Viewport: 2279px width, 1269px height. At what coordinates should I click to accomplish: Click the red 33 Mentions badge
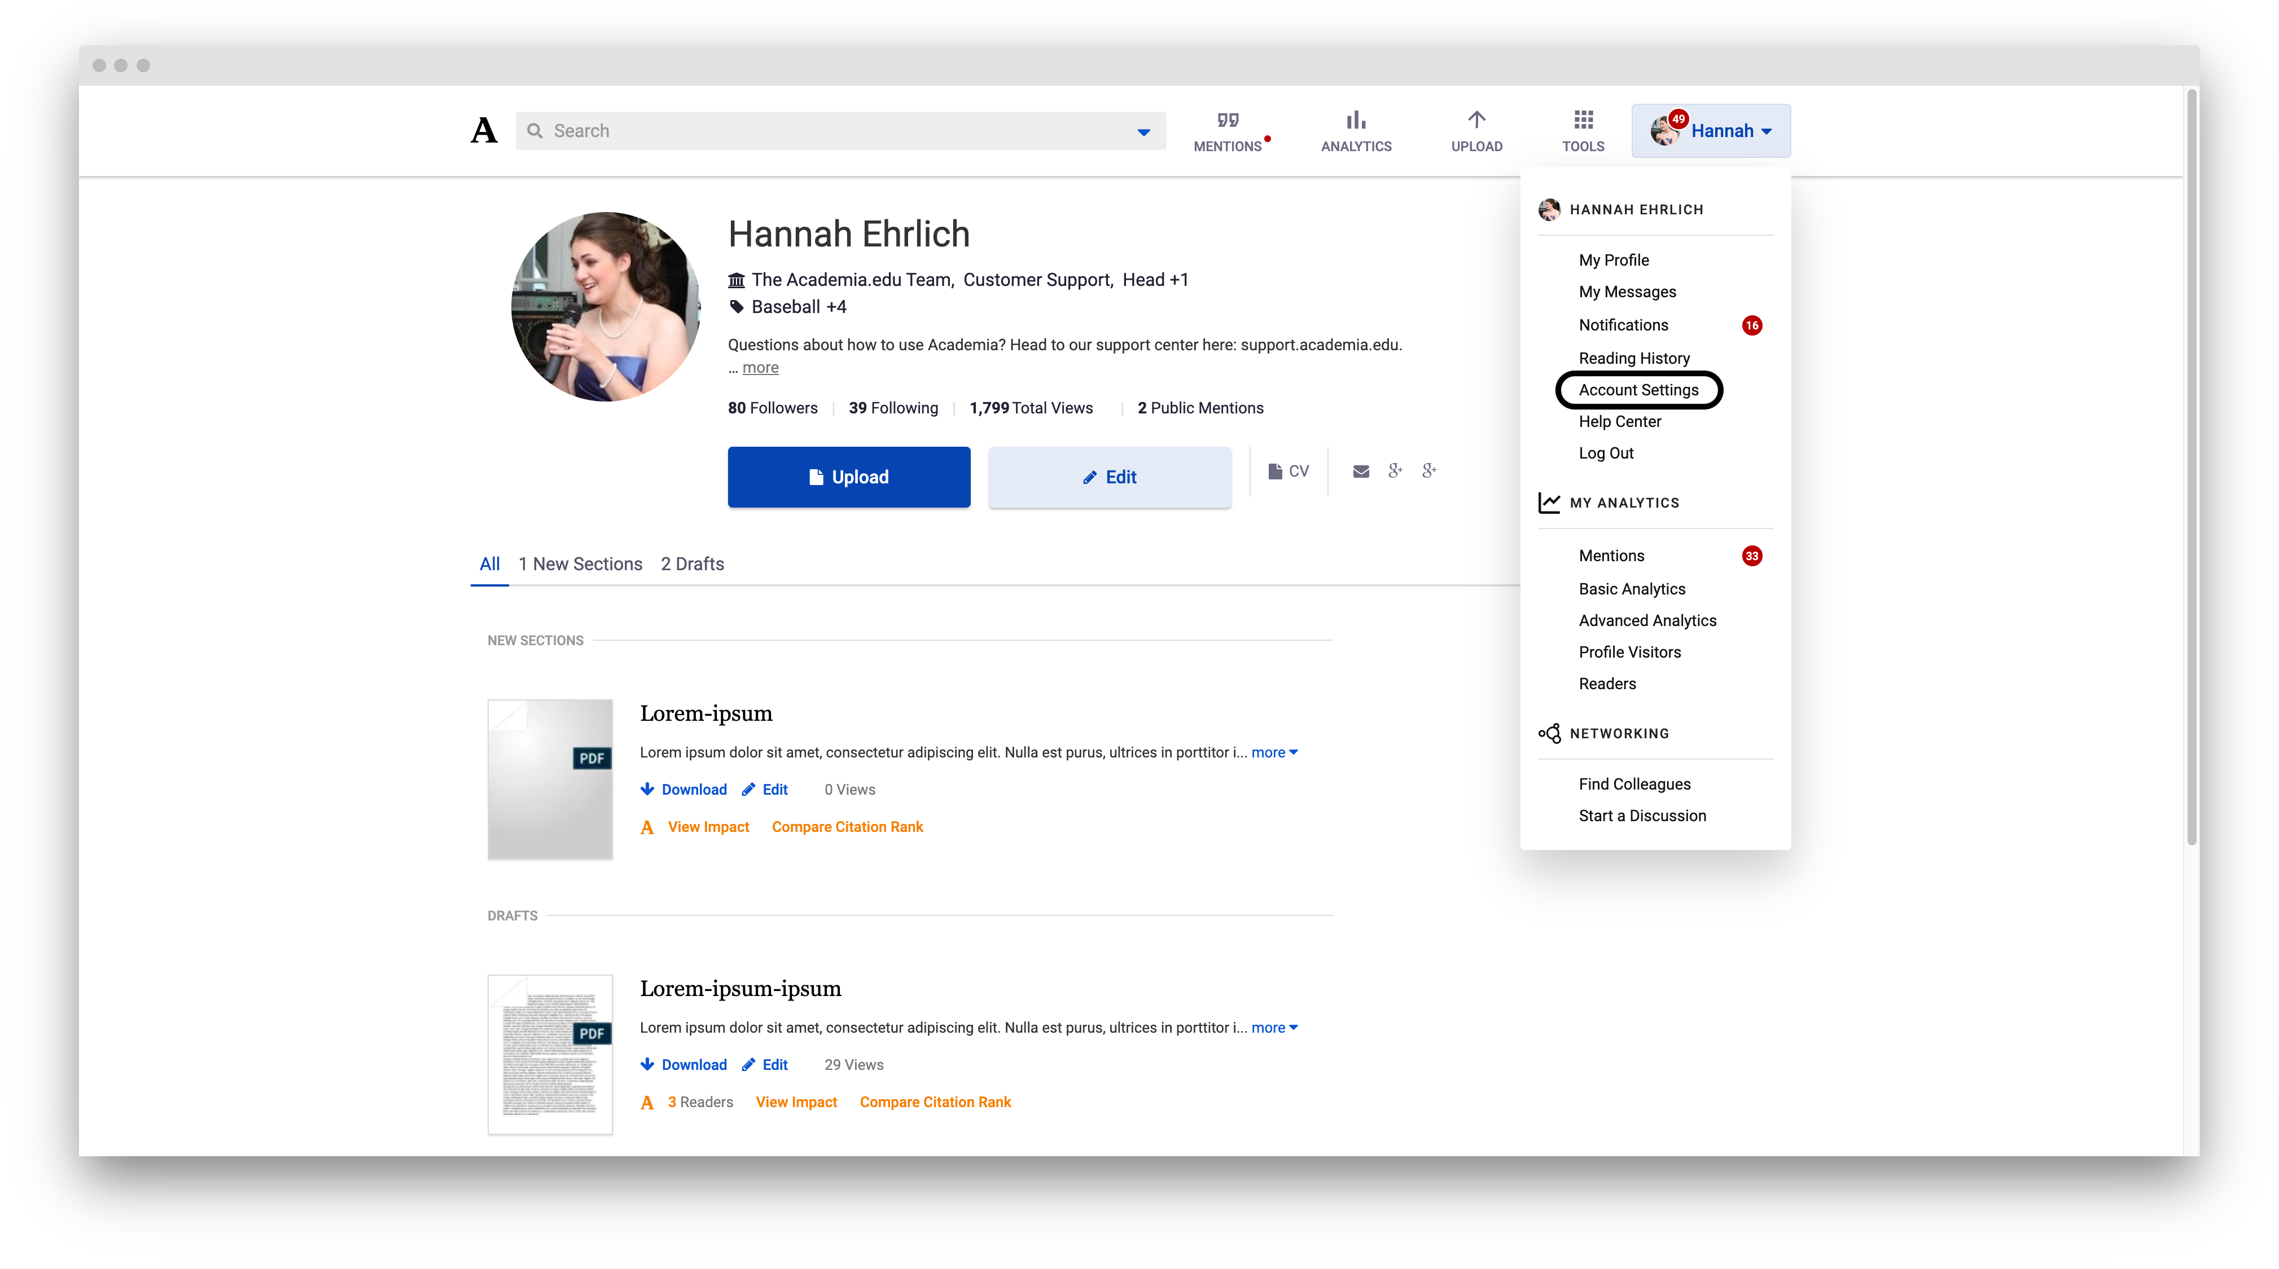point(1752,556)
